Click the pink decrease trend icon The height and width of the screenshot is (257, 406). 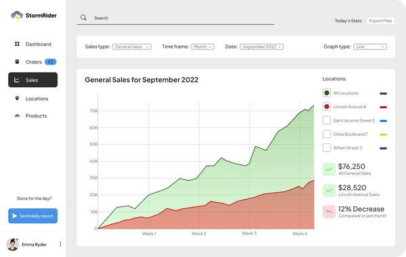(329, 212)
